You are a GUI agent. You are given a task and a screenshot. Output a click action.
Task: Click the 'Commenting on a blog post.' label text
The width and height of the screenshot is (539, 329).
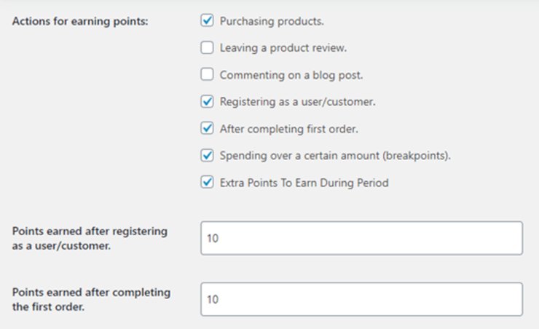(291, 75)
